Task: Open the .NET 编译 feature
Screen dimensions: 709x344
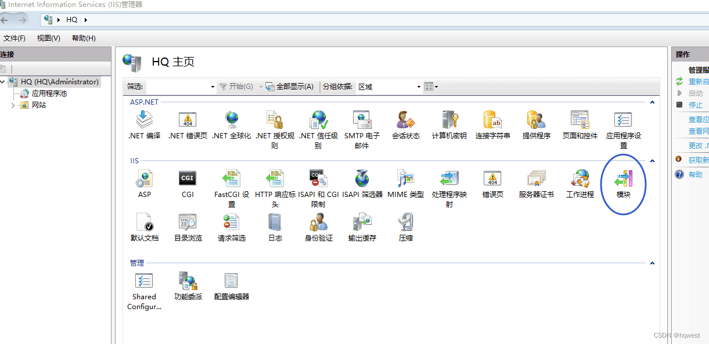Action: [x=144, y=126]
